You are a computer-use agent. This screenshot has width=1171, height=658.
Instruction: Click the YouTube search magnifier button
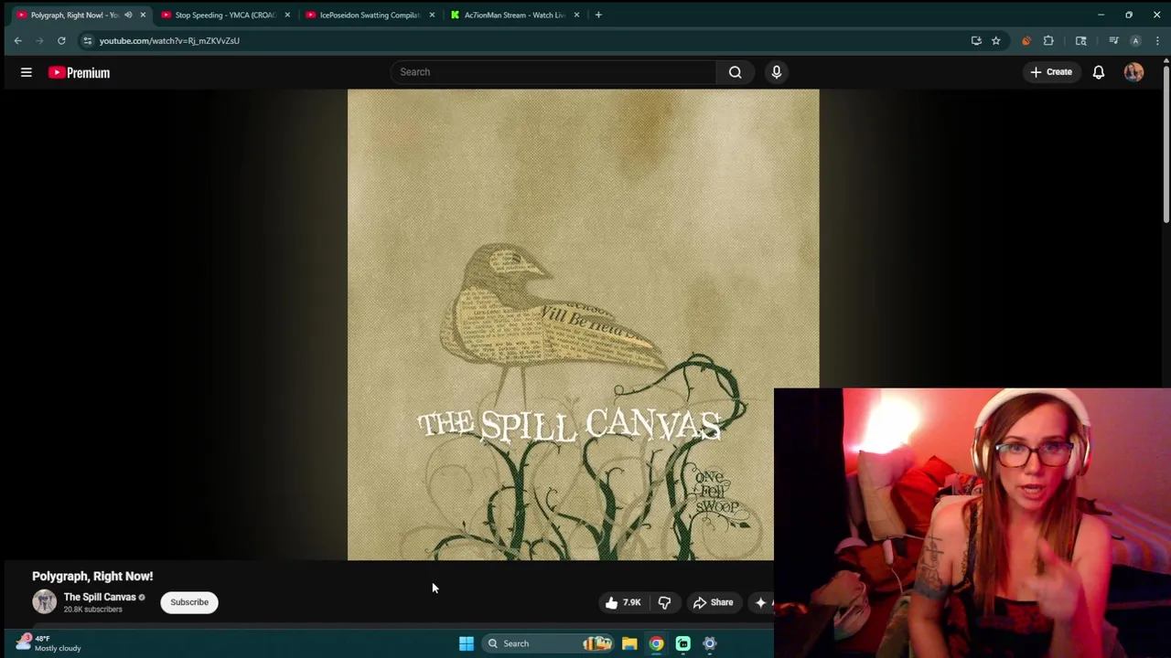735,72
